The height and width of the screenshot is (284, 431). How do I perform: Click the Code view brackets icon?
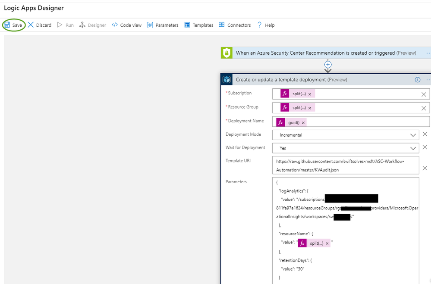pos(115,25)
